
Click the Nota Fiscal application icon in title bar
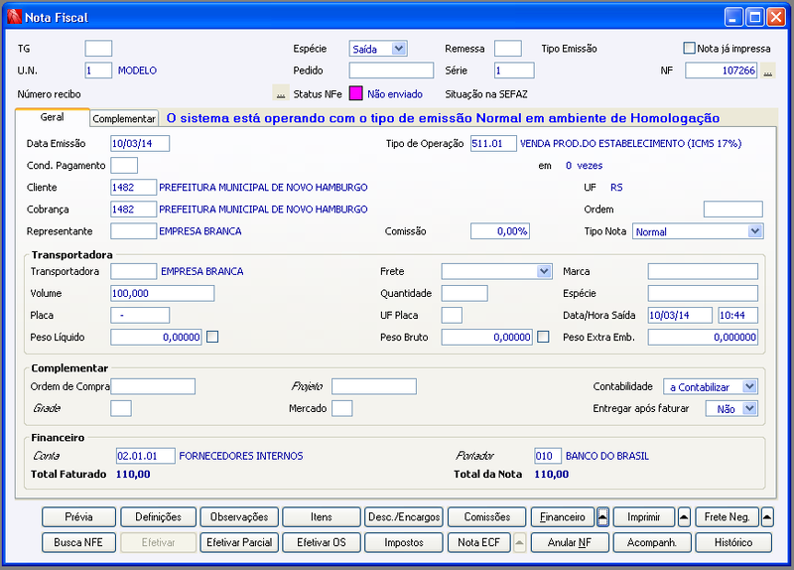[14, 17]
